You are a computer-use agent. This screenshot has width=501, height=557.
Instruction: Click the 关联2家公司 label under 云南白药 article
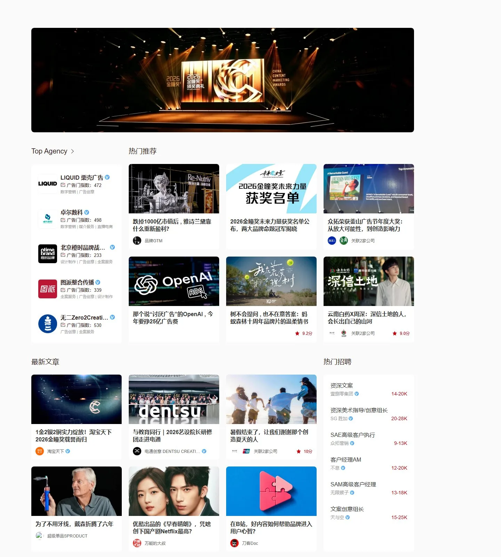[x=363, y=334]
